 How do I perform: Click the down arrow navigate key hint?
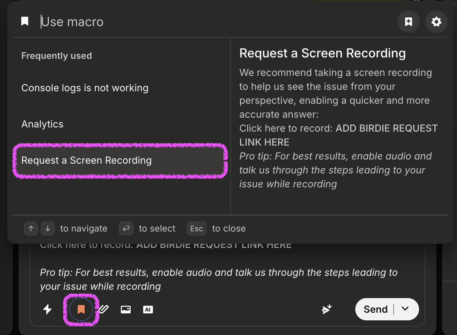pyautogui.click(x=48, y=229)
